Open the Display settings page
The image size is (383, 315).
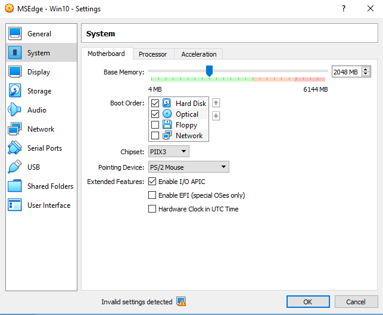pyautogui.click(x=41, y=71)
